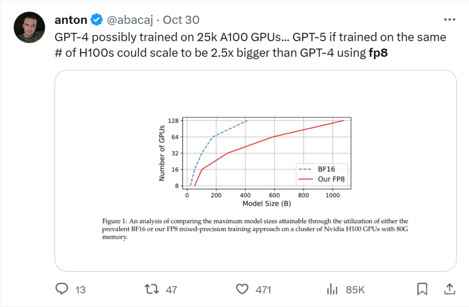Click the tweet text about GPT-4
Viewport: 469px width, 307px height.
coord(250,46)
